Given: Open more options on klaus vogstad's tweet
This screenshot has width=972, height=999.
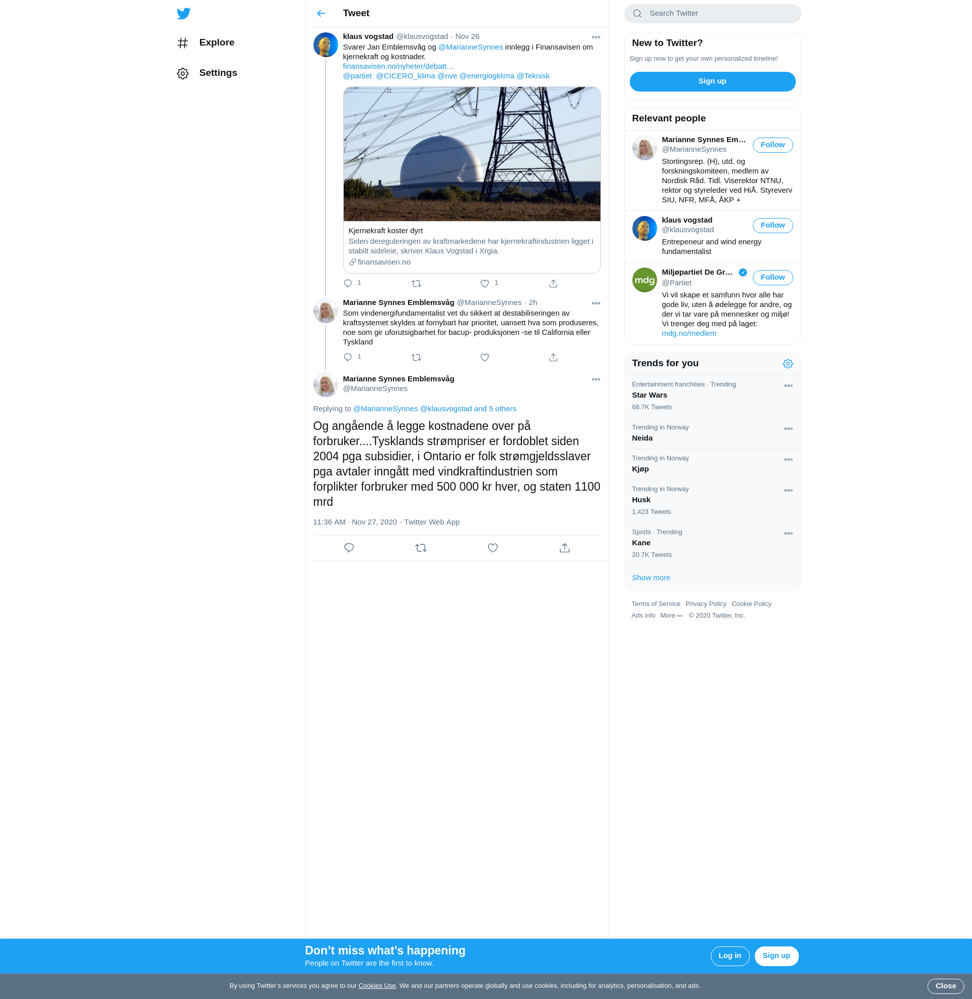Looking at the screenshot, I should coord(595,37).
